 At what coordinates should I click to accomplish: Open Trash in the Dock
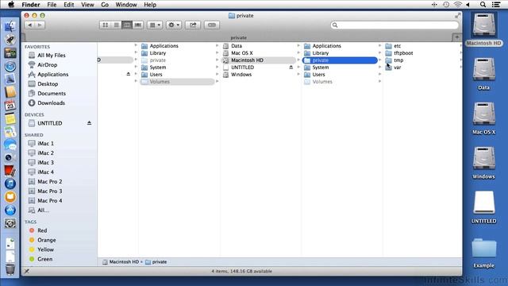coord(10,269)
